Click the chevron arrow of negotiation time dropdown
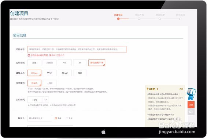The width and height of the screenshot is (207, 139). point(46,100)
